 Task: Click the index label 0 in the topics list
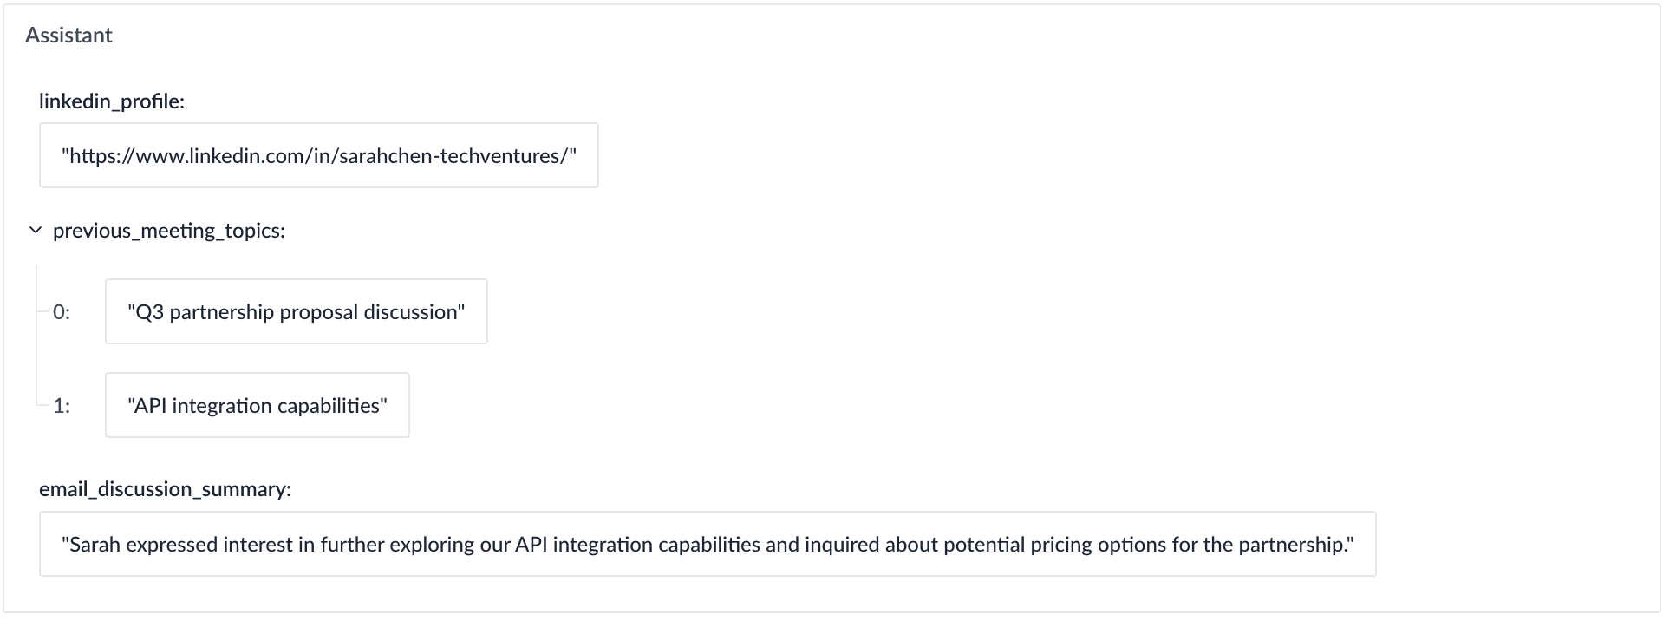[60, 311]
